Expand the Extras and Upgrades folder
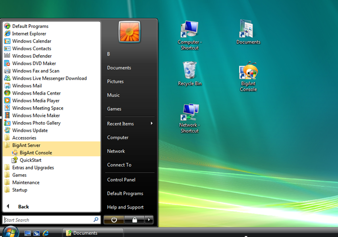The height and width of the screenshot is (237, 338). [52, 167]
